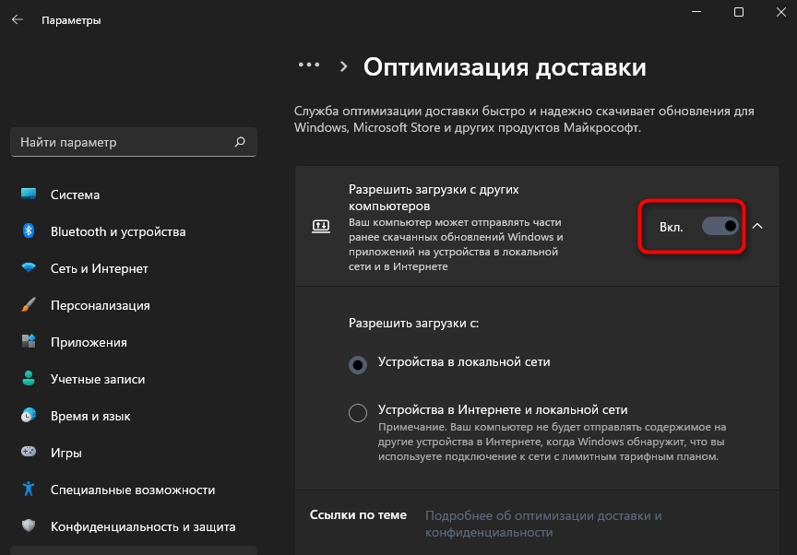Click the search magnifier icon
Image resolution: width=797 pixels, height=555 pixels.
pos(240,142)
